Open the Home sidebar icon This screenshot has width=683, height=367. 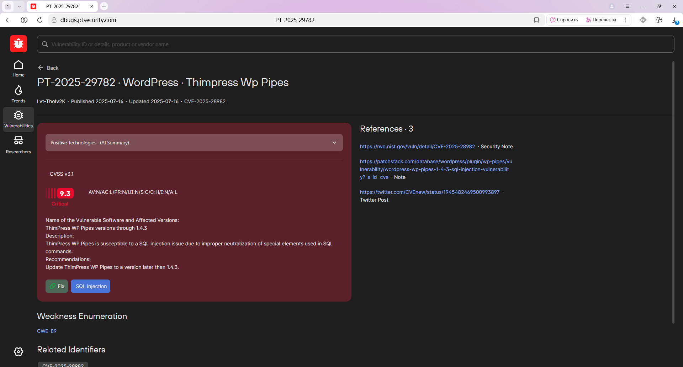tap(18, 69)
